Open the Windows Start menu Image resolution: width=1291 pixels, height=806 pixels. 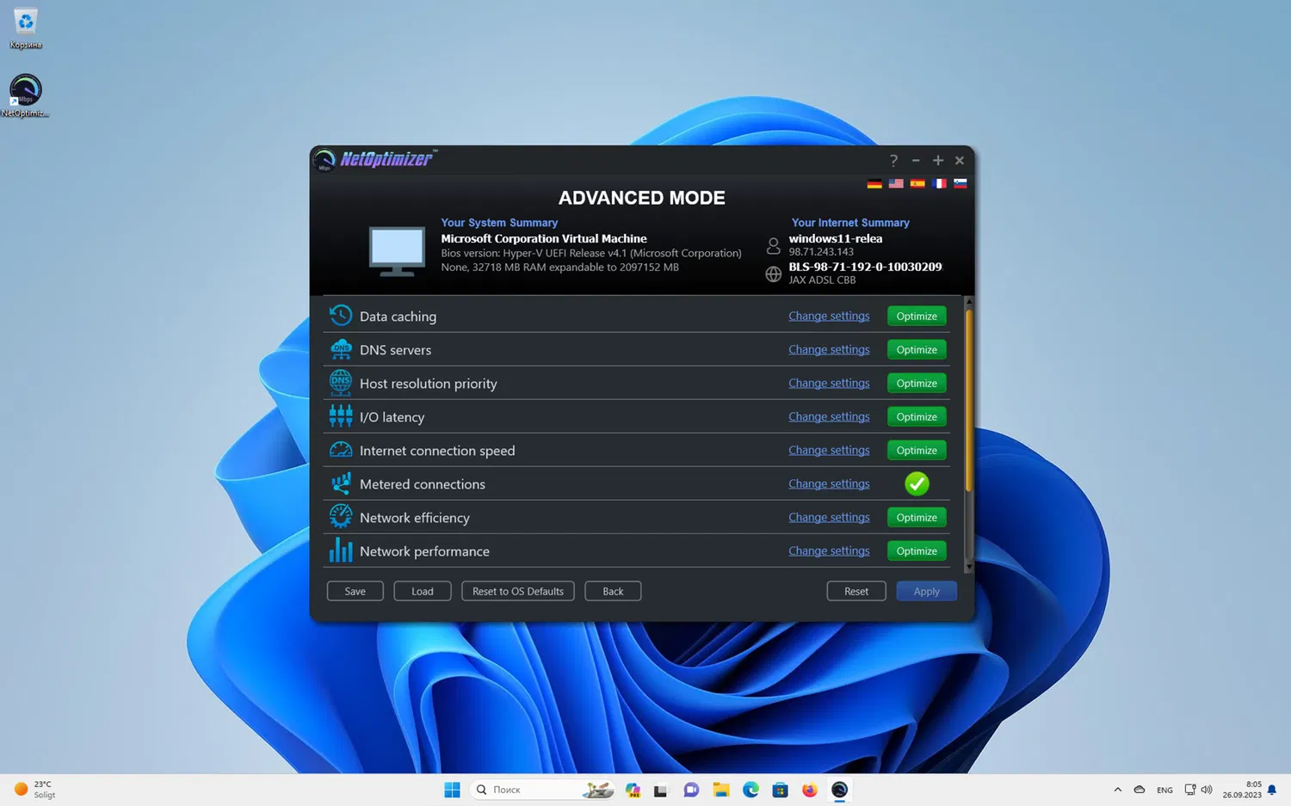pyautogui.click(x=452, y=790)
